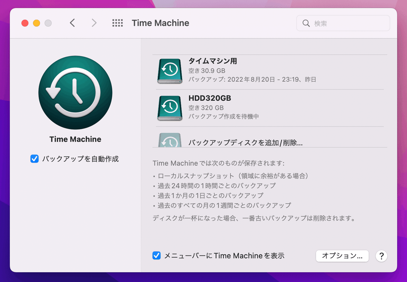
Task: Click in the 検索 search field
Action: tap(343, 23)
